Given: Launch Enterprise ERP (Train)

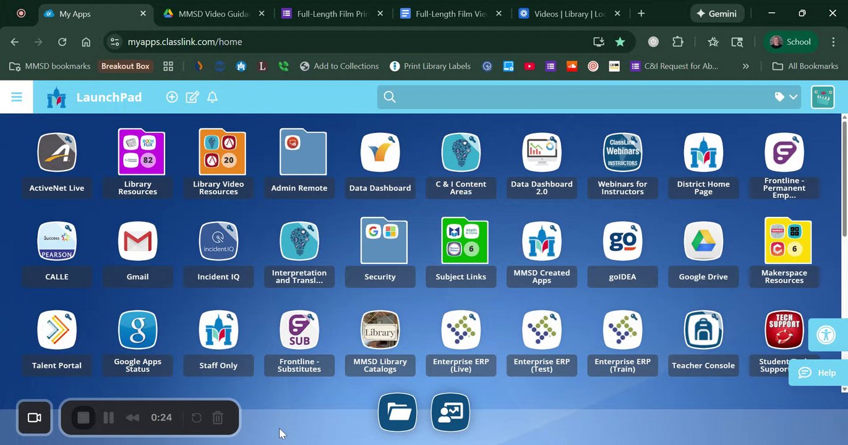Looking at the screenshot, I should pyautogui.click(x=623, y=330).
